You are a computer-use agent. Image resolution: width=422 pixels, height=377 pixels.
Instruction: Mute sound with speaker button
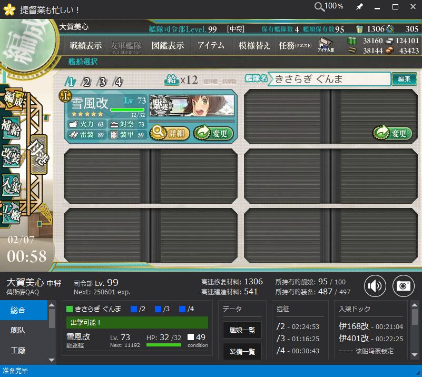pyautogui.click(x=375, y=286)
